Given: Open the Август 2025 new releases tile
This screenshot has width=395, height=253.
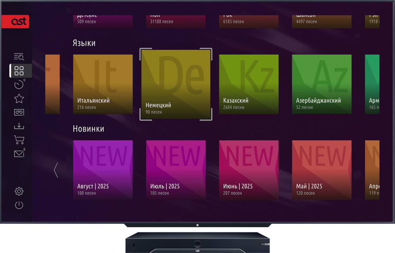Looking at the screenshot, I should [103, 170].
